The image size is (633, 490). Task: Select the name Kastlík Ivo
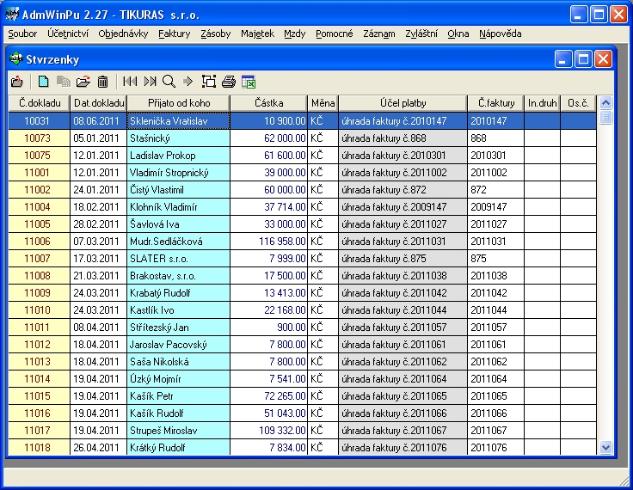coord(178,310)
